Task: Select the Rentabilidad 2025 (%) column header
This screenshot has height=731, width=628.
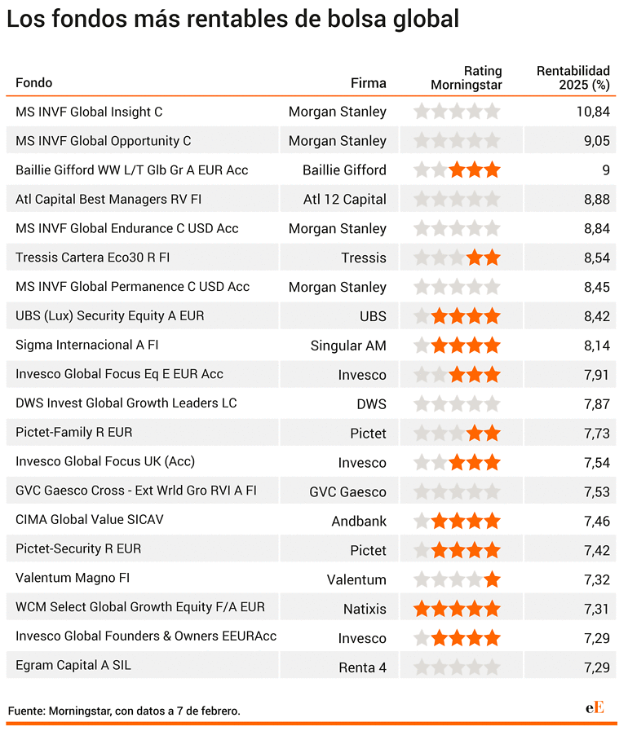Action: click(573, 78)
